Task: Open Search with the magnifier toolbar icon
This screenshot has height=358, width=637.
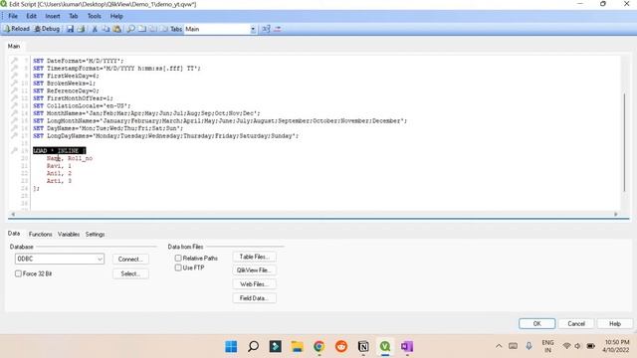Action: [x=130, y=29]
